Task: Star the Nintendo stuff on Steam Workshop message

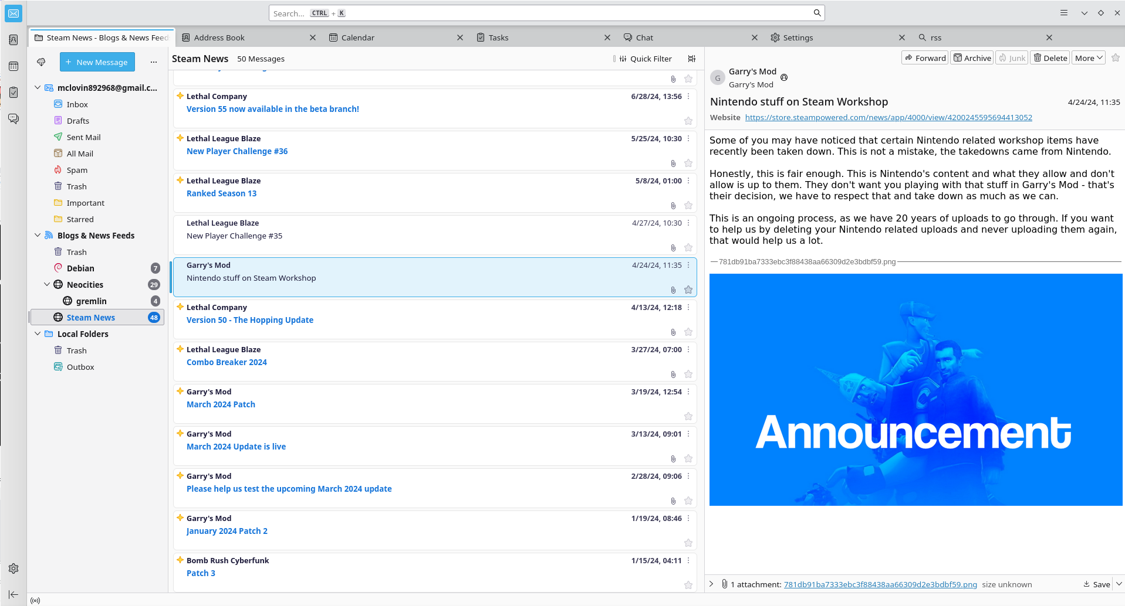Action: coord(688,290)
